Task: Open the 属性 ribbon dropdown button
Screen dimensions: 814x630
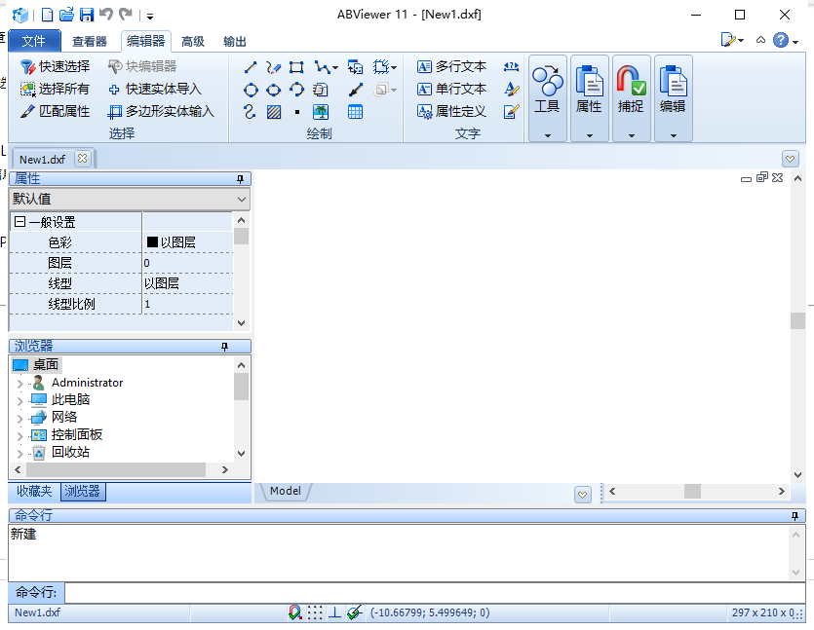Action: (589, 98)
